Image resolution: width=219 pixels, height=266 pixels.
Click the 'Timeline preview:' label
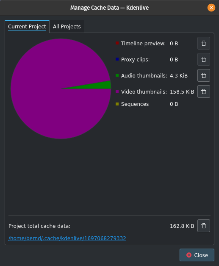[143, 44]
